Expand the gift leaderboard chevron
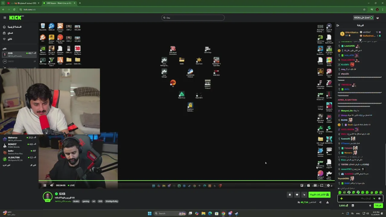The width and height of the screenshot is (386, 217). (360, 39)
